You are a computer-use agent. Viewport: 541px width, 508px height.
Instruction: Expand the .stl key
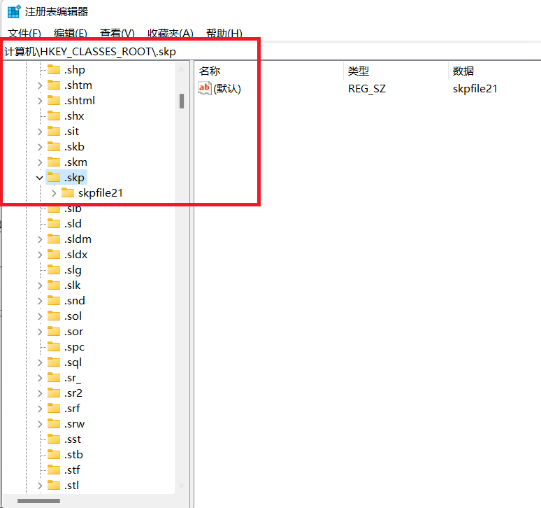tap(40, 486)
